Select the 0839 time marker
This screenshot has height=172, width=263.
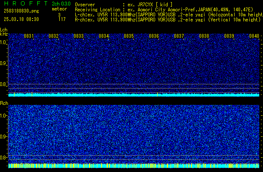[x=229, y=36]
